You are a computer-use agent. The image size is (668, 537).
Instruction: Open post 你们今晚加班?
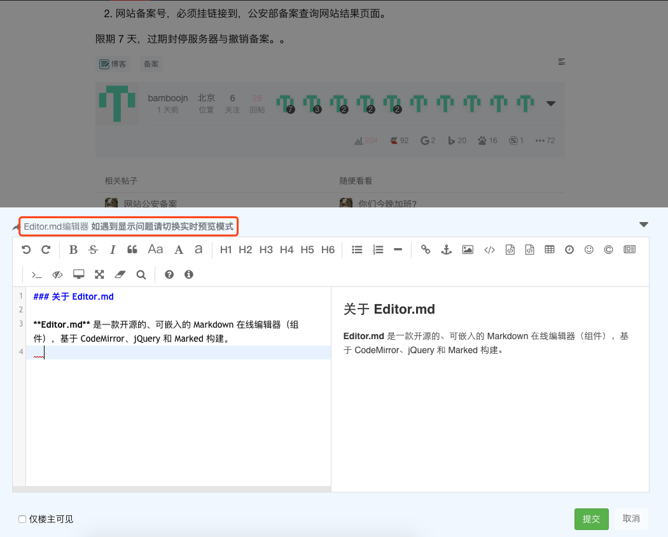(x=387, y=204)
